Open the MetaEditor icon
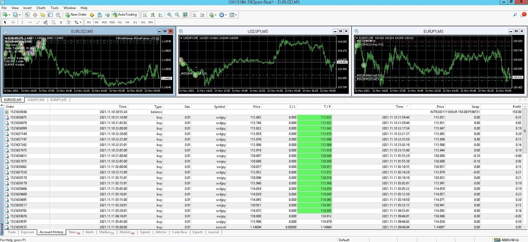This screenshot has height=242, width=528. (x=92, y=15)
